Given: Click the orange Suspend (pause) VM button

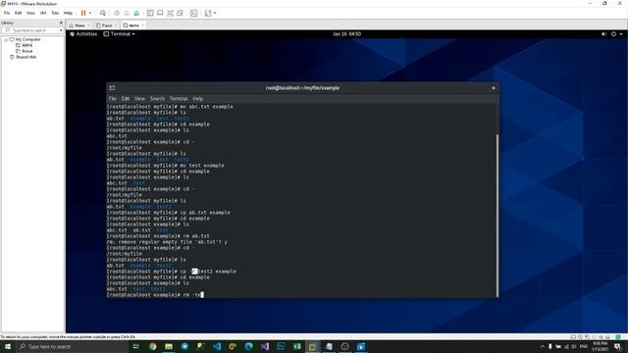Looking at the screenshot, I should 83,13.
